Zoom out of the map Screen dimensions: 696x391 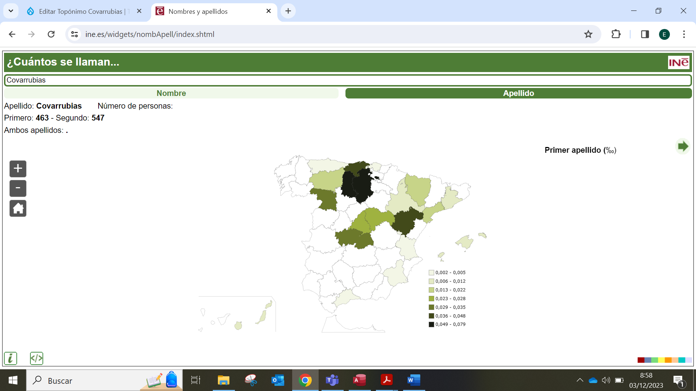tap(18, 188)
